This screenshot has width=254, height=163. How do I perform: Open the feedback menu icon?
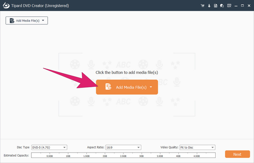click(229, 6)
